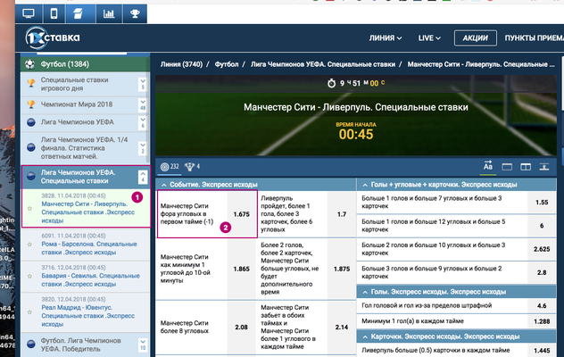
Task: Open the LIVE dropdown menu
Action: pos(429,37)
